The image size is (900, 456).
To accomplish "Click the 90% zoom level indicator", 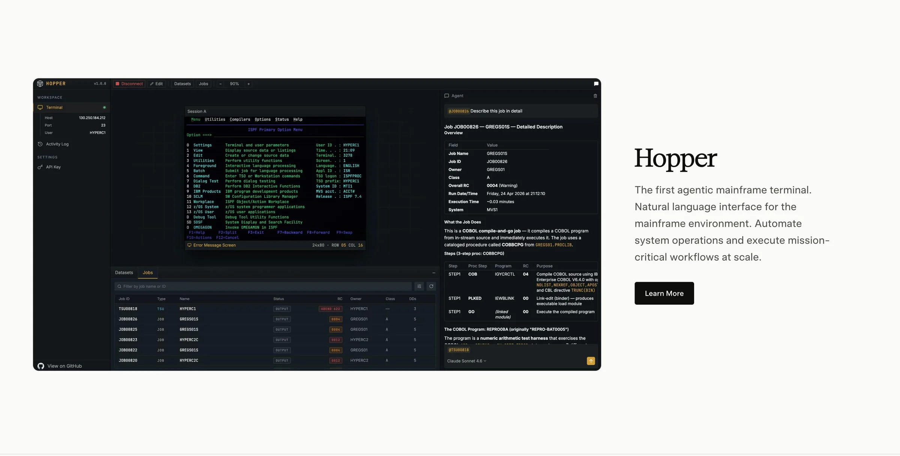I will [234, 84].
